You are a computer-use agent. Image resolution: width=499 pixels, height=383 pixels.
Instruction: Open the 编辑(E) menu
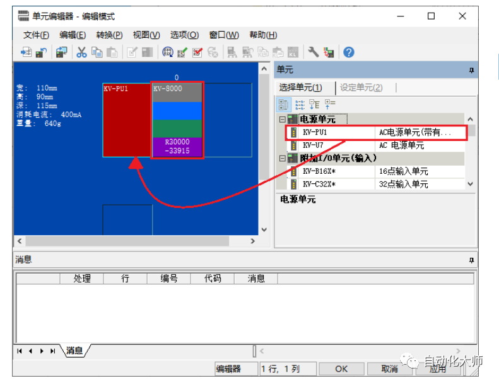tap(73, 35)
